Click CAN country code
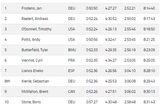Screen dimensions: 163x111 coord(72,92)
